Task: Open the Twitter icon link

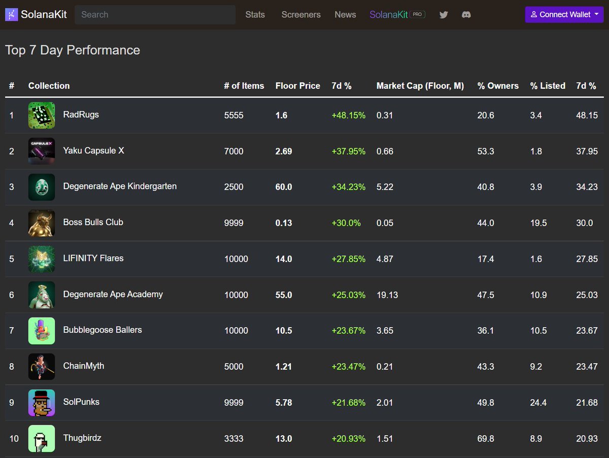Action: [444, 15]
